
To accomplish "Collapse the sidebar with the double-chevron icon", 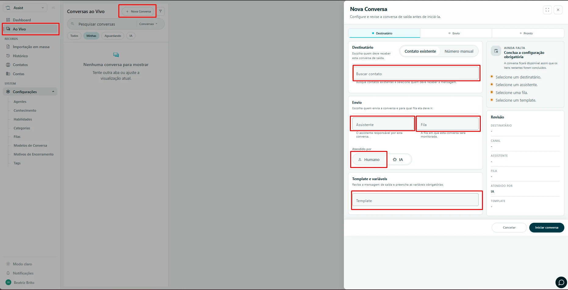I will tap(53, 8).
